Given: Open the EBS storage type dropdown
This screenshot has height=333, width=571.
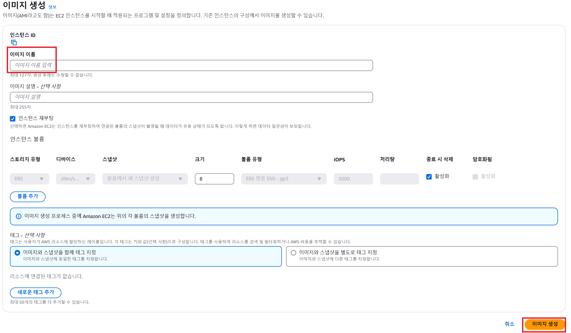Looking at the screenshot, I should tap(29, 179).
